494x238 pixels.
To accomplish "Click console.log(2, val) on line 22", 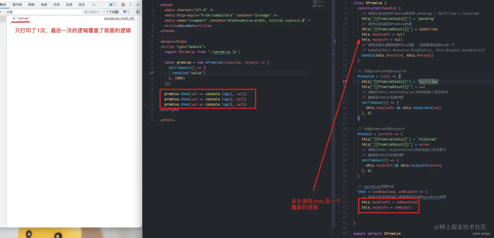I will click(226, 99).
